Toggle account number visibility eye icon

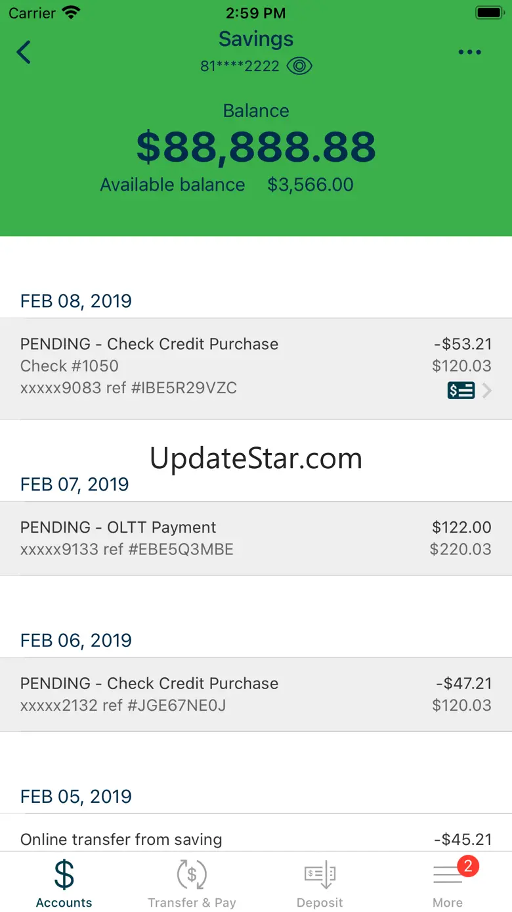click(x=299, y=66)
